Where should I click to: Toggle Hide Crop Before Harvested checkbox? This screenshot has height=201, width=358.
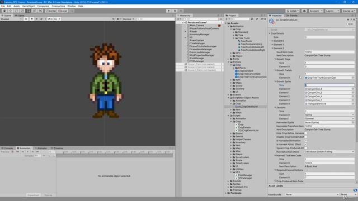coord(306,133)
